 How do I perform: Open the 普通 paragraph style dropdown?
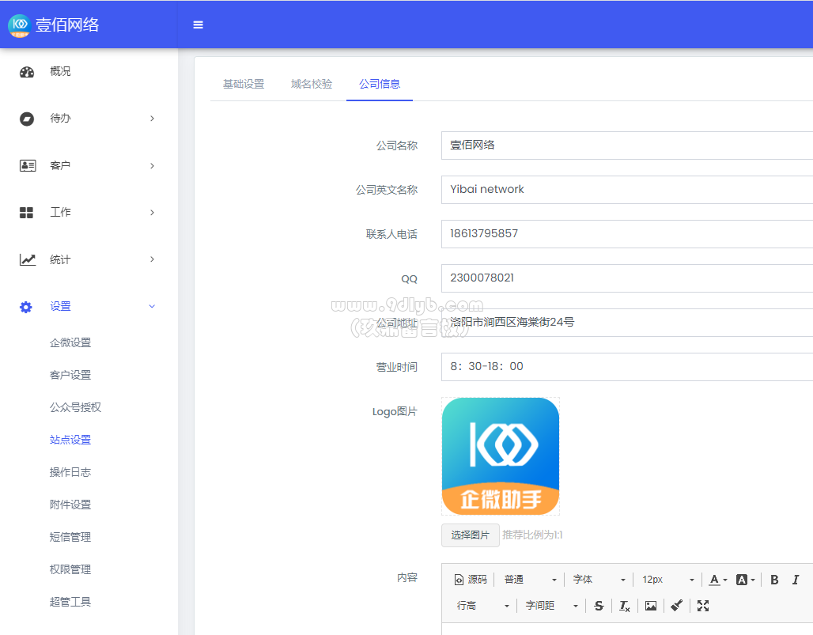[531, 580]
